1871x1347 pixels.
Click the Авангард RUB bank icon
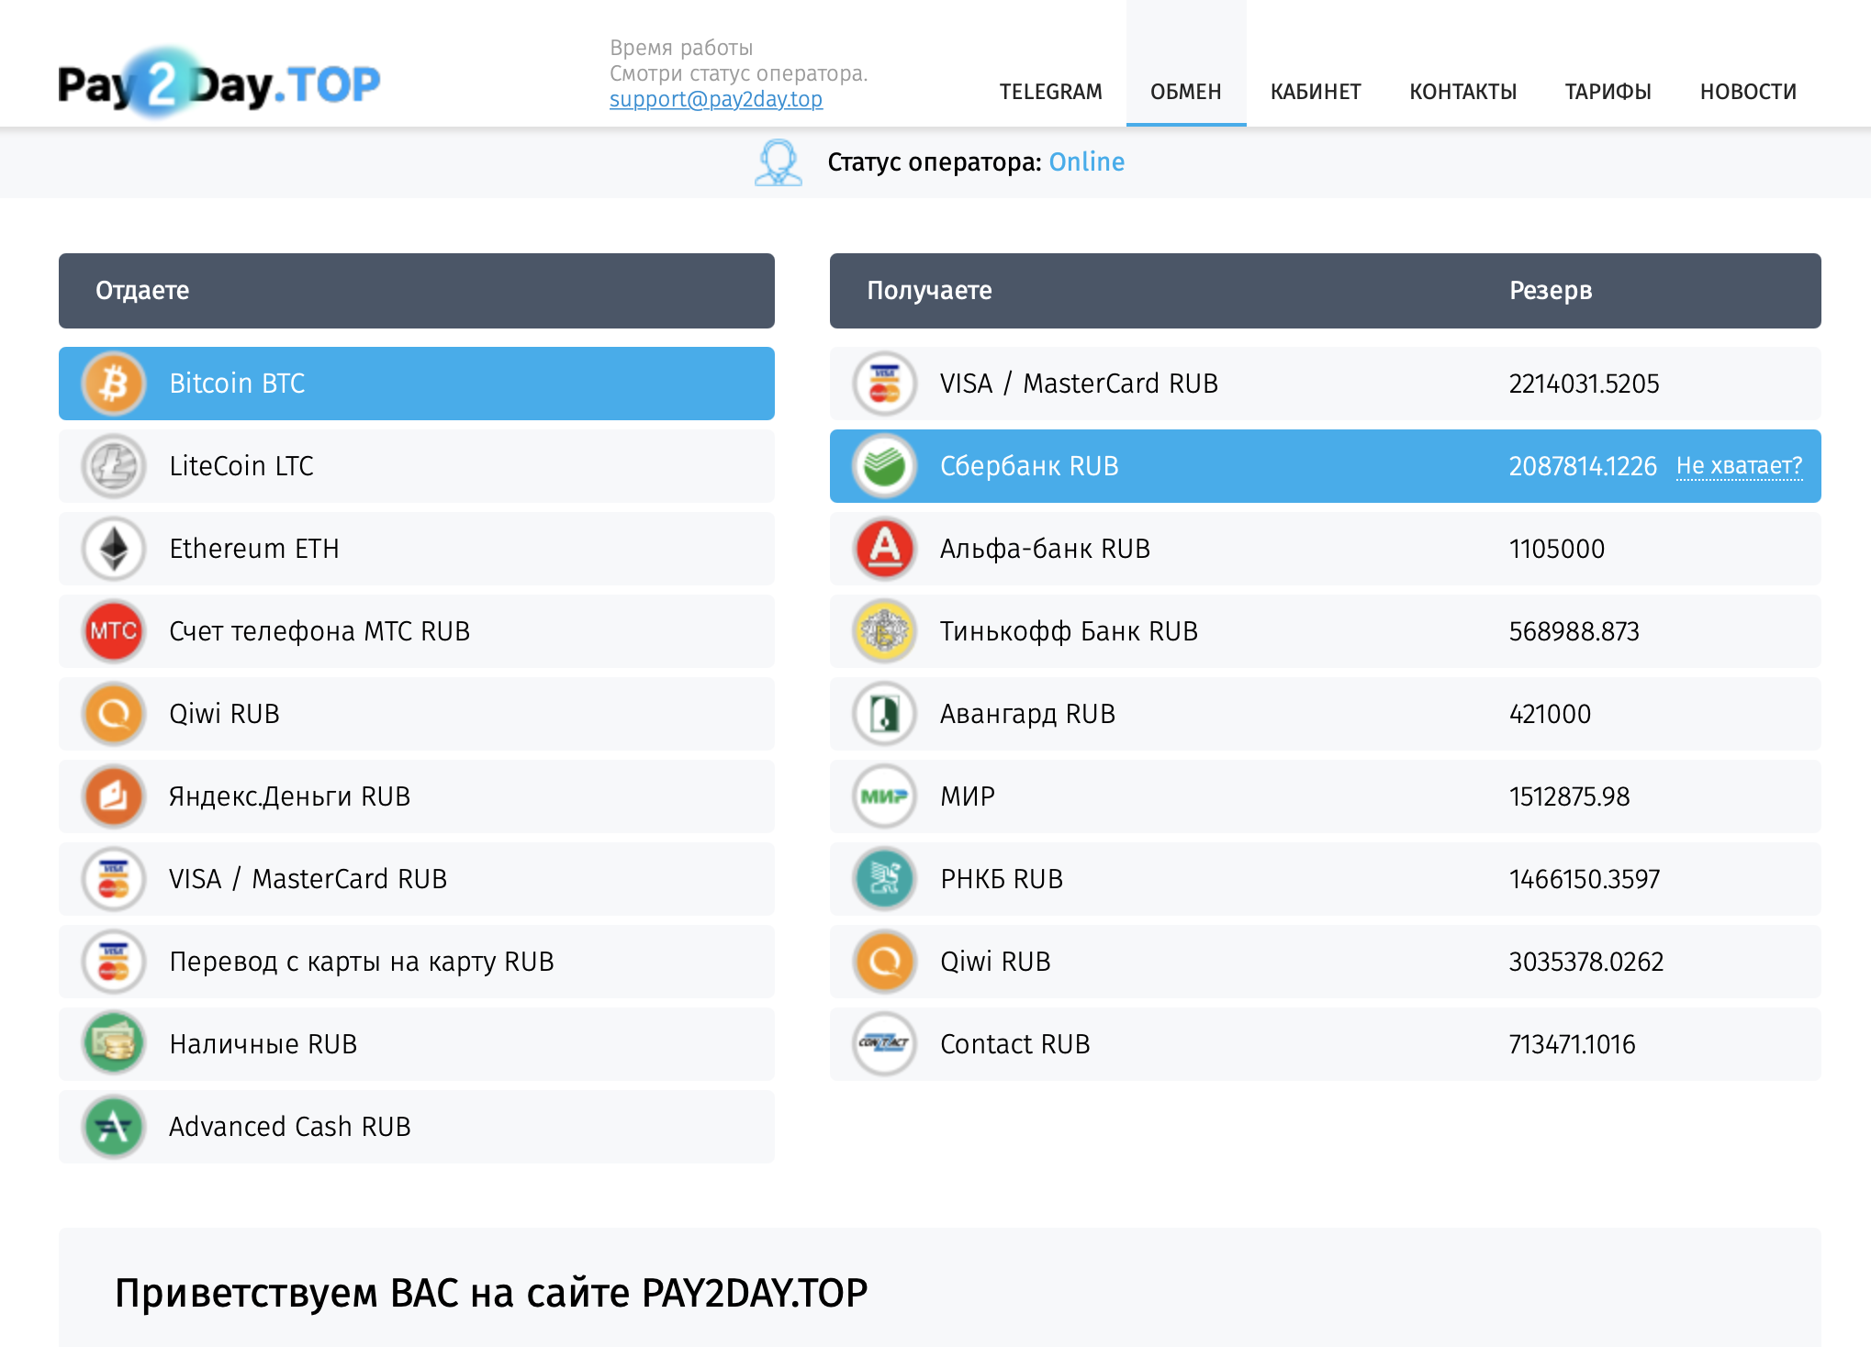pyautogui.click(x=885, y=714)
